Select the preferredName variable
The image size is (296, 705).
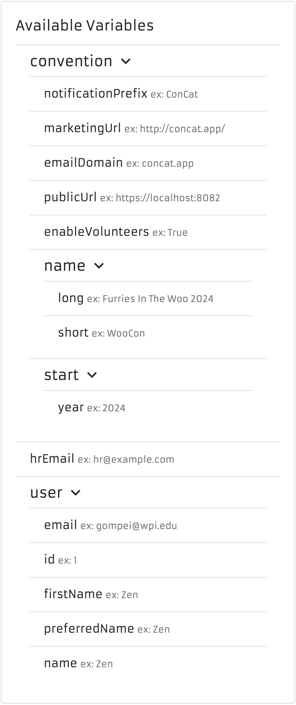tap(89, 629)
